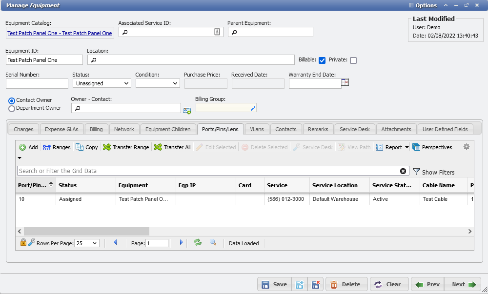488x294 pixels.
Task: Uncheck the Billable checkbox
Action: (322, 60)
